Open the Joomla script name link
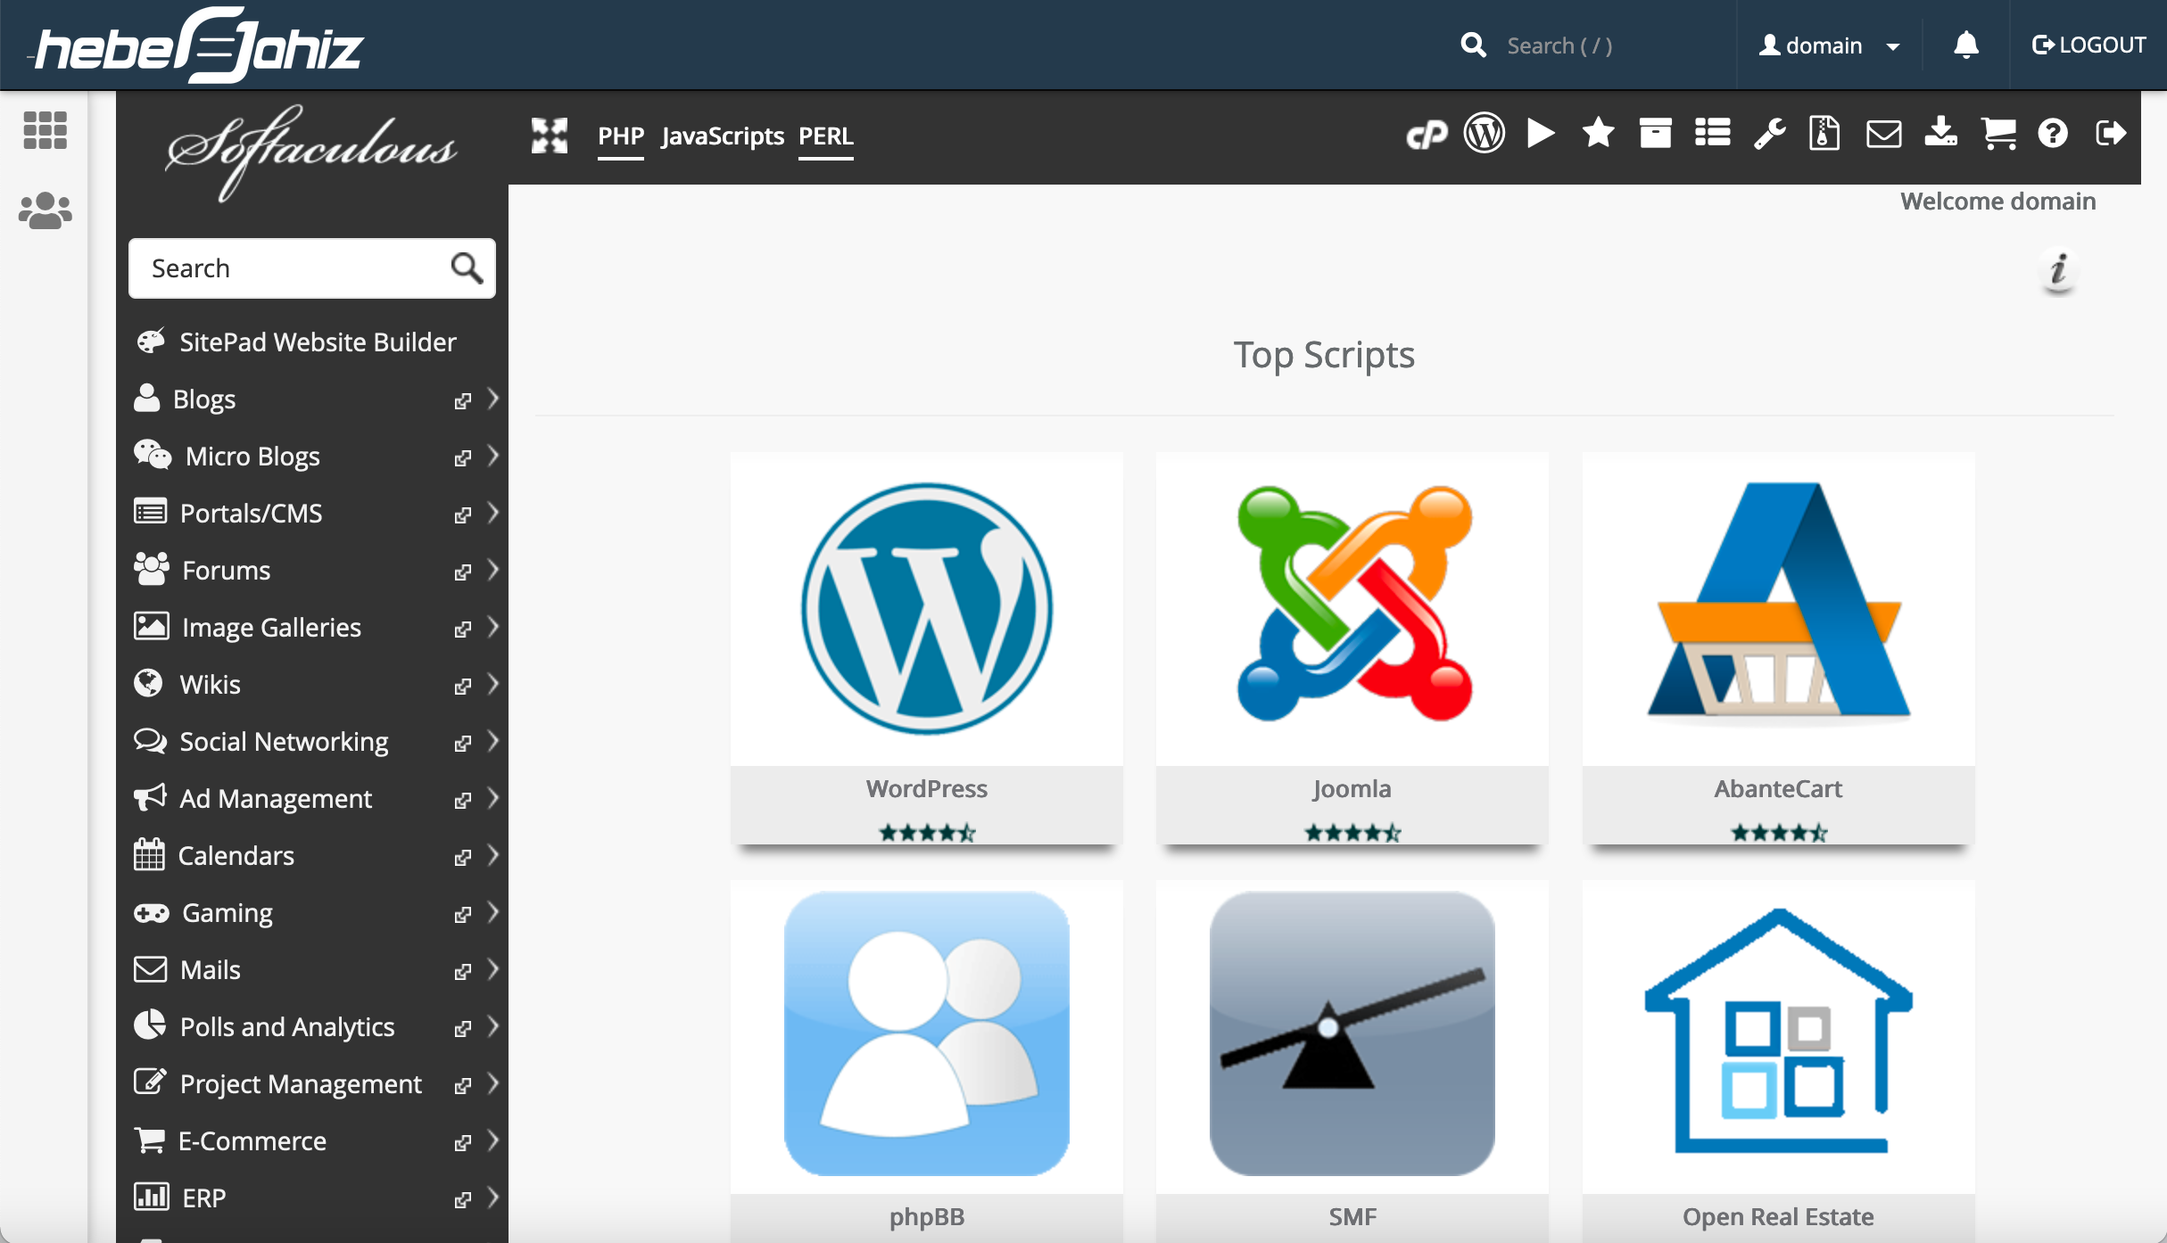Screen dimensions: 2167x1243 pos(1352,788)
